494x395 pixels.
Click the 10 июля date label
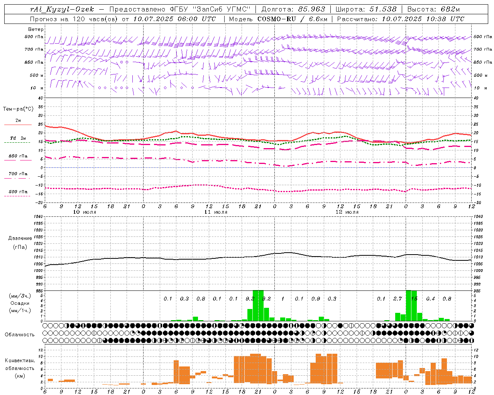[85, 212]
